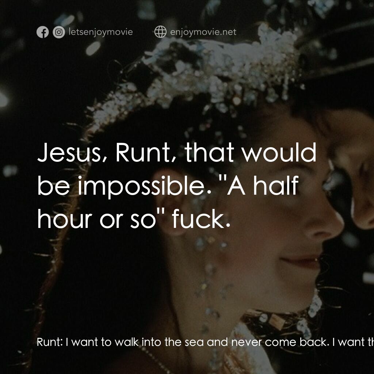Open Facebook page via its circular logo

(43, 32)
